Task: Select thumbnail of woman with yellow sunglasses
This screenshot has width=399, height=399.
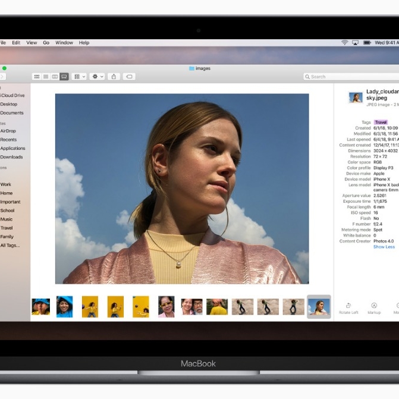Action: coord(166,307)
